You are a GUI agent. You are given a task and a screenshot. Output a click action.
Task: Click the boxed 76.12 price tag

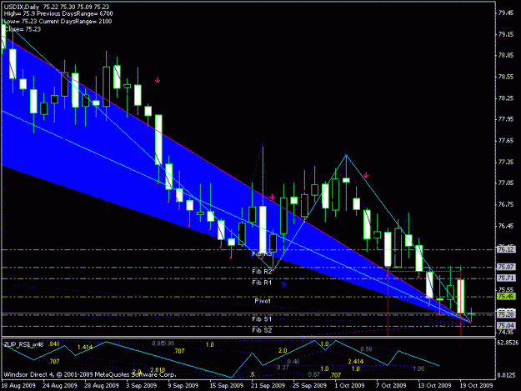point(506,249)
